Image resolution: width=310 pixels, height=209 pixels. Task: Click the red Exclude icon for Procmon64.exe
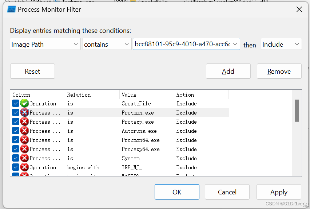click(24, 140)
